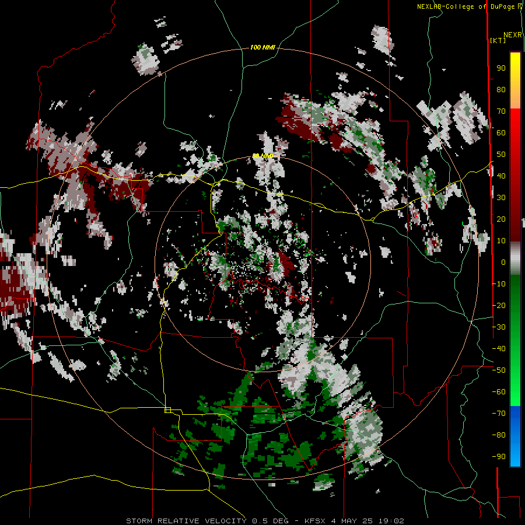Click the -60 value on the scale

(499, 392)
